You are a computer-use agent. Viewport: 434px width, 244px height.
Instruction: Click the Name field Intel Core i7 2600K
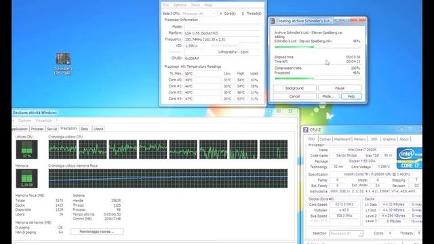point(361,150)
